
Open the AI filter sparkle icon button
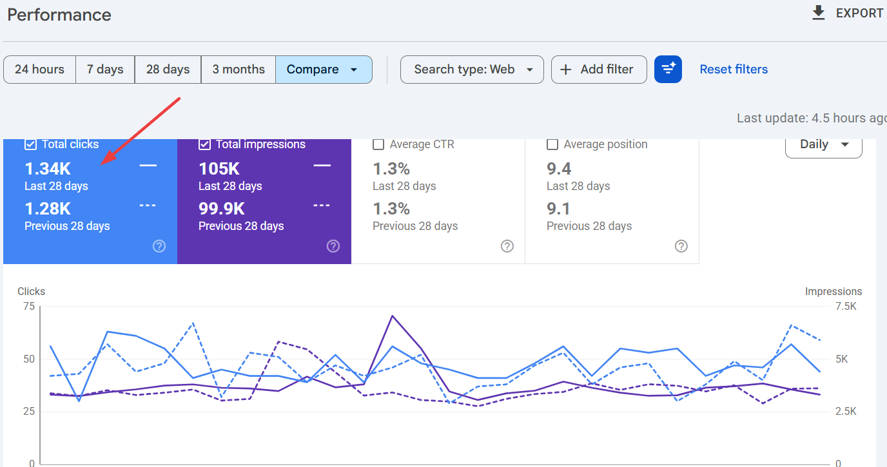668,69
